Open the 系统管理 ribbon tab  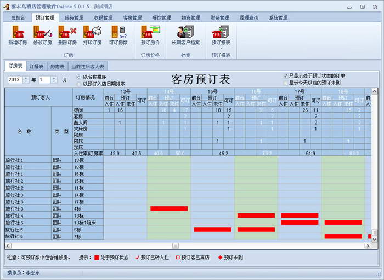tap(278, 18)
